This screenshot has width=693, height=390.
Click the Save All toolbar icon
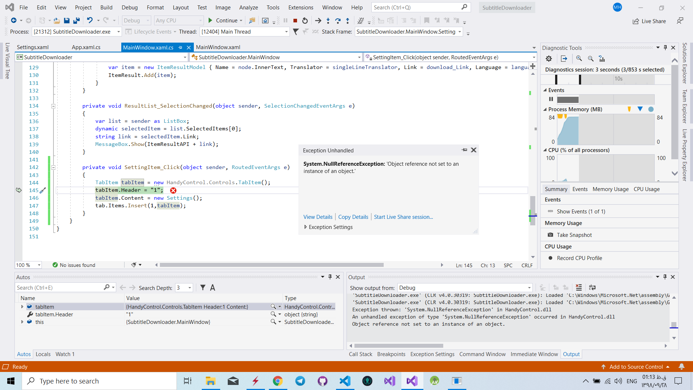click(76, 21)
